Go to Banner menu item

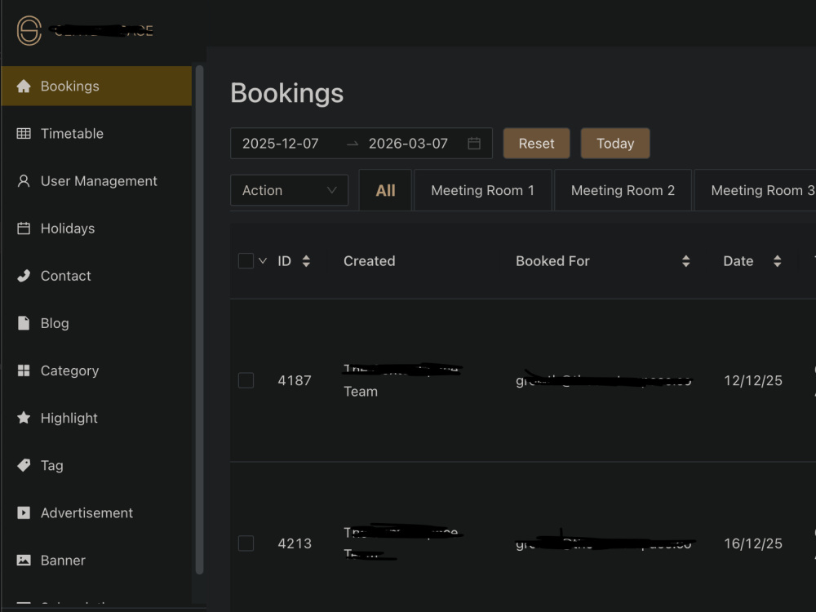click(x=97, y=560)
